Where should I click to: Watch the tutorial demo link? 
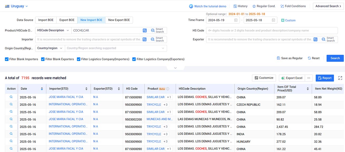tap(210, 6)
